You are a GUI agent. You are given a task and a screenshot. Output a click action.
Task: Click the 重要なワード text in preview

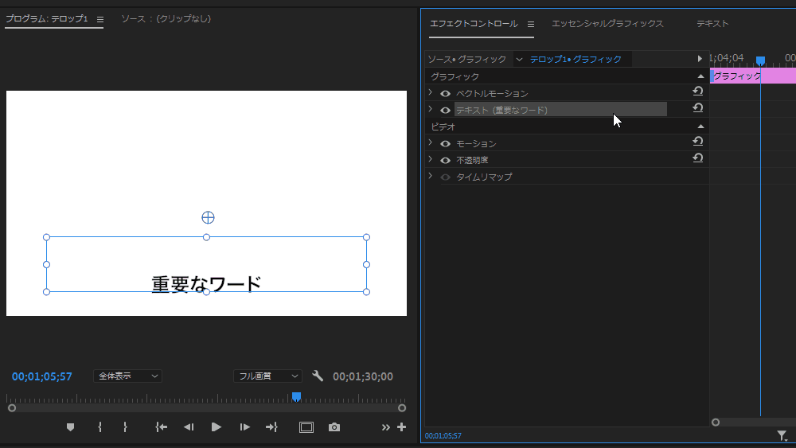(x=206, y=283)
